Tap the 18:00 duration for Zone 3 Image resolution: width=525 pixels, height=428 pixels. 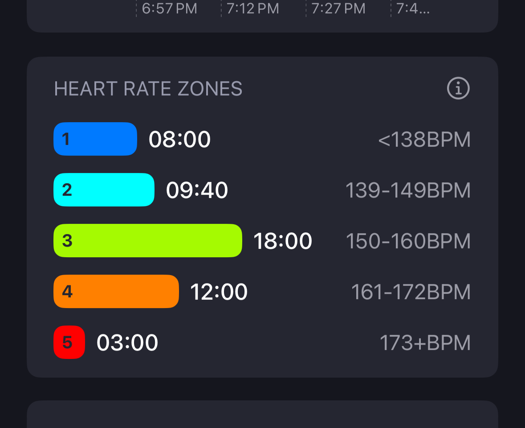(283, 240)
